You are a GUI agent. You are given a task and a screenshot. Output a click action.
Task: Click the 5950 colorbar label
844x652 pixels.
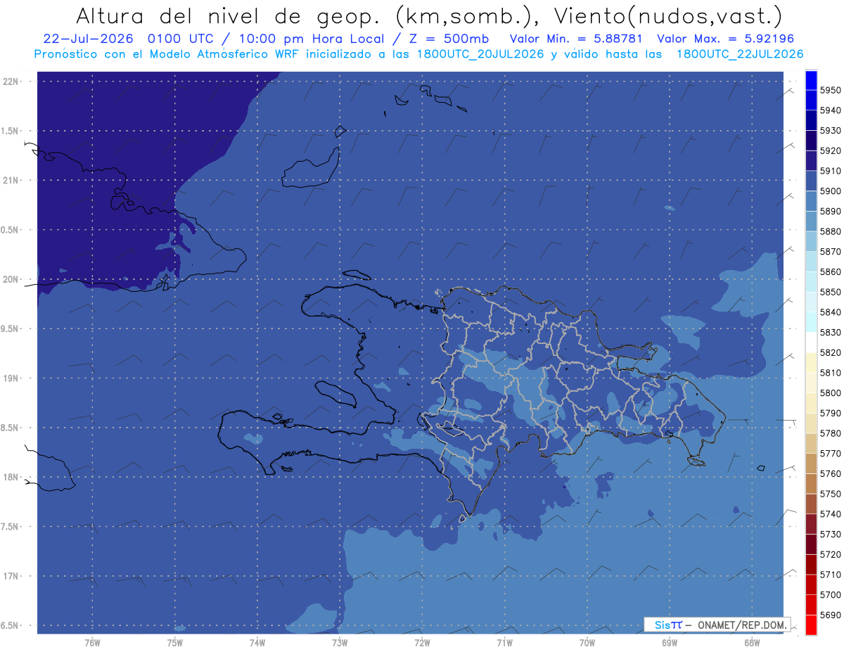click(831, 91)
